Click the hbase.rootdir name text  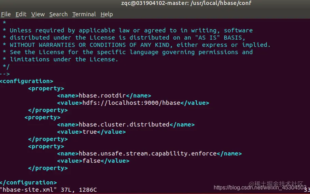(102, 95)
